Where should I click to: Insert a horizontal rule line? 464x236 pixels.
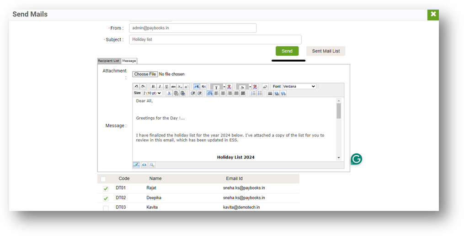[x=270, y=93]
